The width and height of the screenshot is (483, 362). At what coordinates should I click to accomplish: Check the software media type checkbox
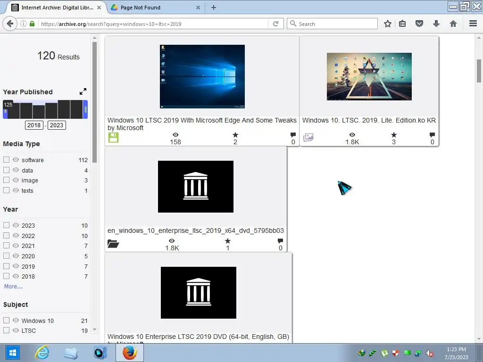[x=6, y=159]
